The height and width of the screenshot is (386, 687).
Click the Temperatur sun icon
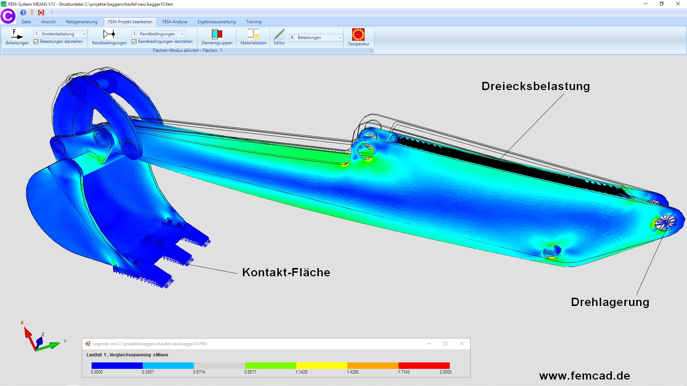(358, 35)
